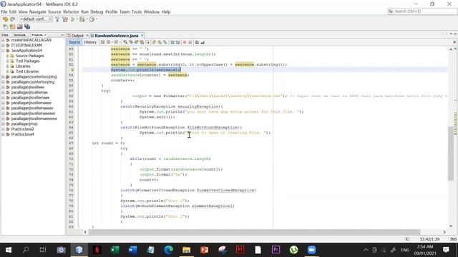Switch to the Services panel tab
The width and height of the screenshot is (458, 257).
click(19, 35)
